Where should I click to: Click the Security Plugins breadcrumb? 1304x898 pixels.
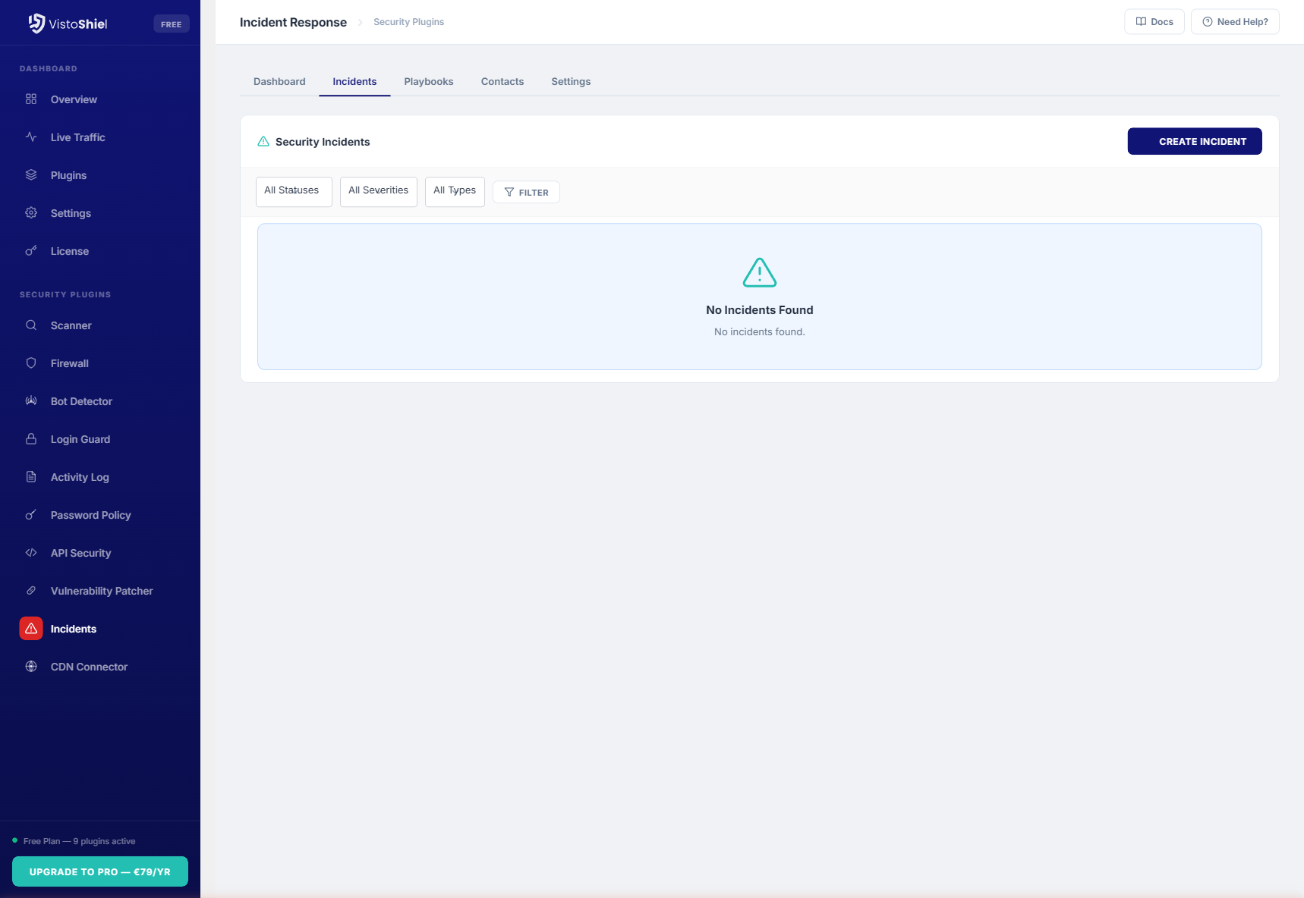(x=408, y=22)
